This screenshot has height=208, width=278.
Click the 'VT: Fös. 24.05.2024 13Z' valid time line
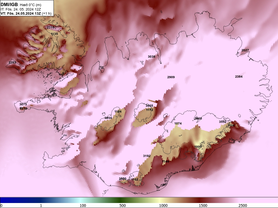[21, 13]
